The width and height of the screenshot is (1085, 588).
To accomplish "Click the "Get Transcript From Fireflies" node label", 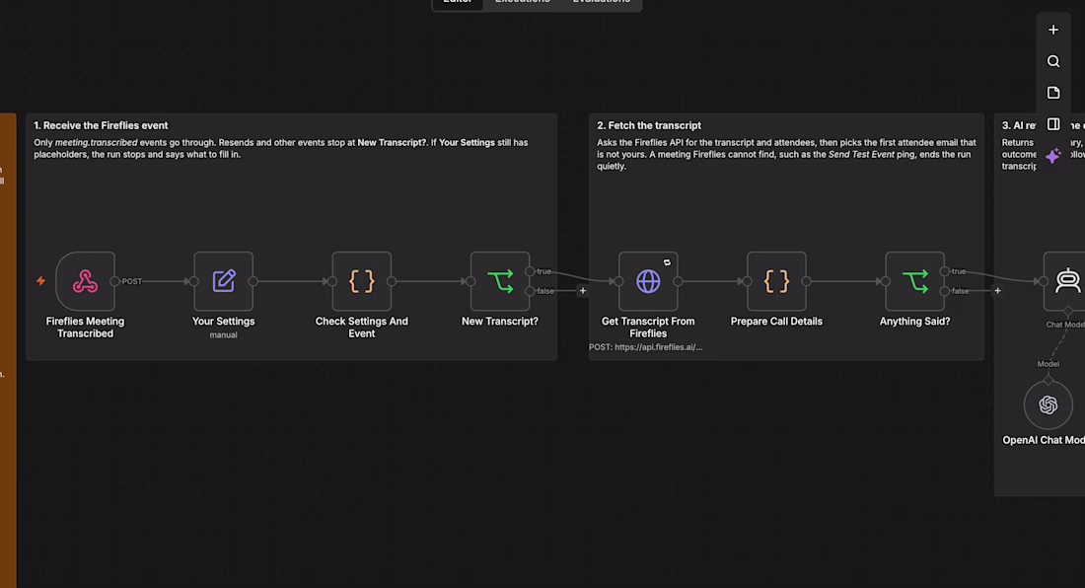I will coord(648,328).
